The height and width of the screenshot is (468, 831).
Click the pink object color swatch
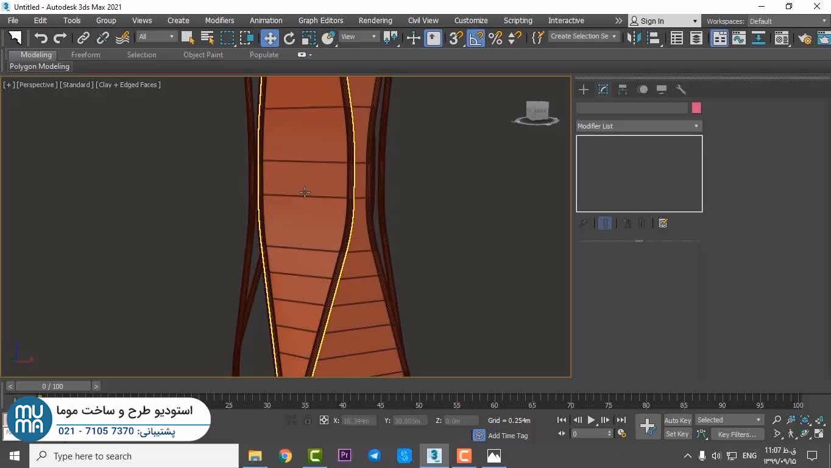(696, 108)
